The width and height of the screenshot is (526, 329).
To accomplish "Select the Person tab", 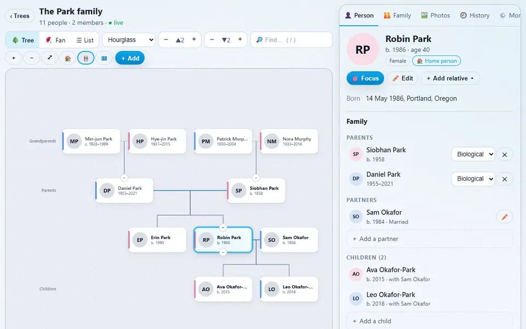I will pos(359,15).
